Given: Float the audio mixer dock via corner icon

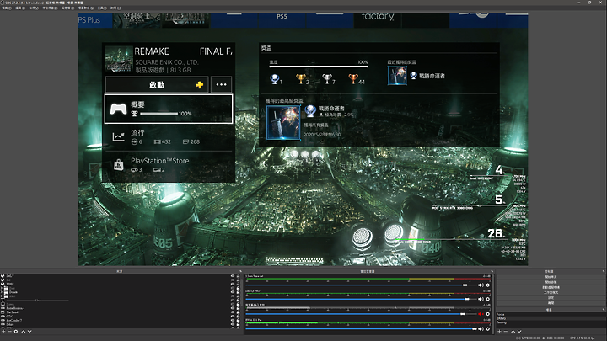Looking at the screenshot, I should click(492, 271).
